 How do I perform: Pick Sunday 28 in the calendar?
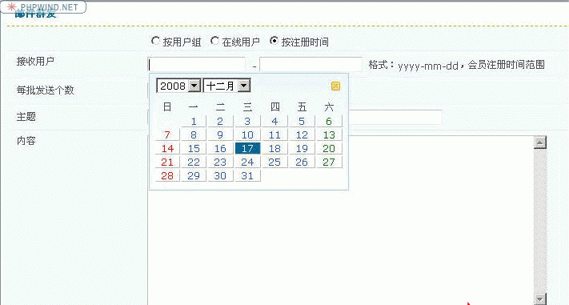click(167, 175)
